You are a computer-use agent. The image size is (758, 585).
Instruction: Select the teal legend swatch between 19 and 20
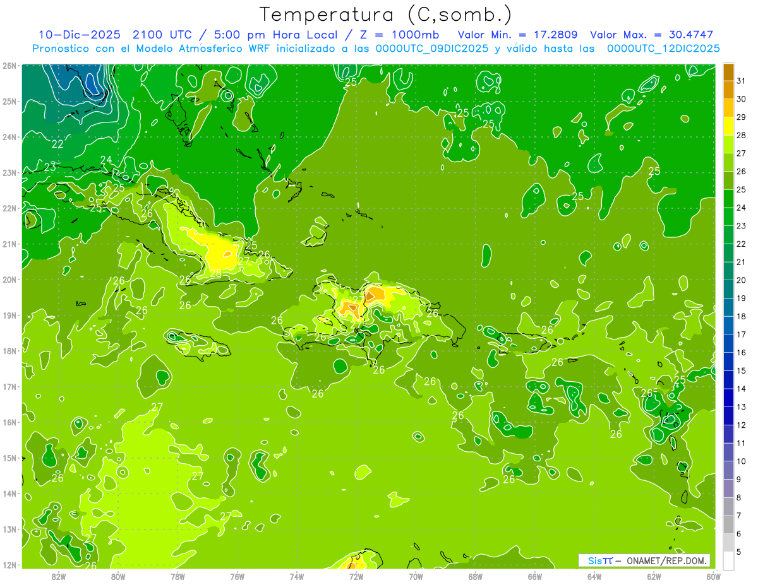click(728, 289)
